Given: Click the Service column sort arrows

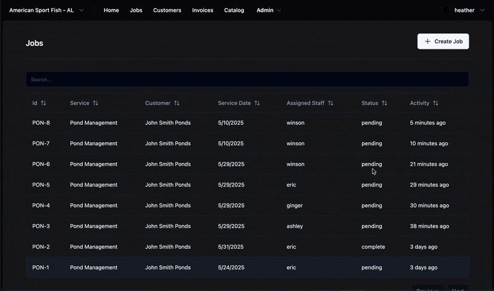Looking at the screenshot, I should coord(96,103).
